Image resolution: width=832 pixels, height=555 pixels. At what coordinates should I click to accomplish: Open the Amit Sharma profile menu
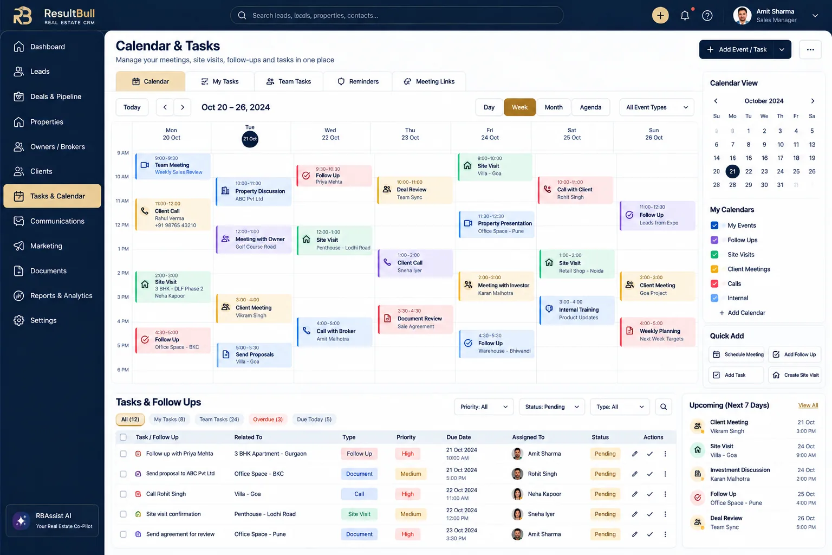tap(776, 15)
